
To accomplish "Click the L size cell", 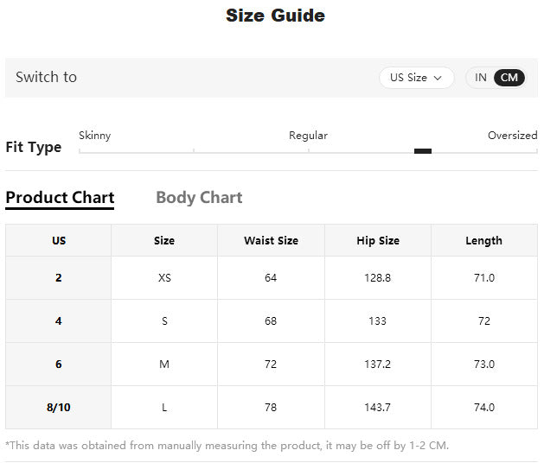I will point(164,408).
